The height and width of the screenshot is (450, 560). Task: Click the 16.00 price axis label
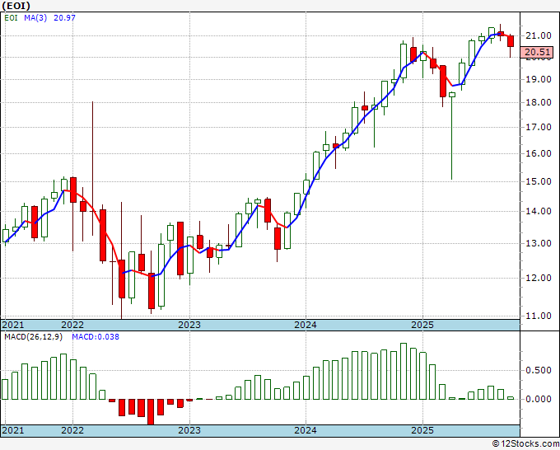point(539,153)
